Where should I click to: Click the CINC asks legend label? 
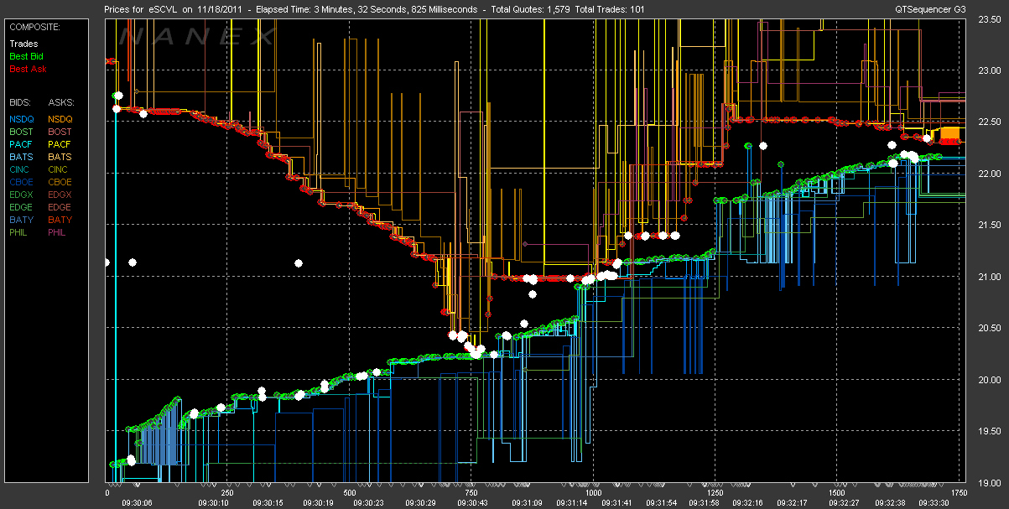click(x=60, y=169)
